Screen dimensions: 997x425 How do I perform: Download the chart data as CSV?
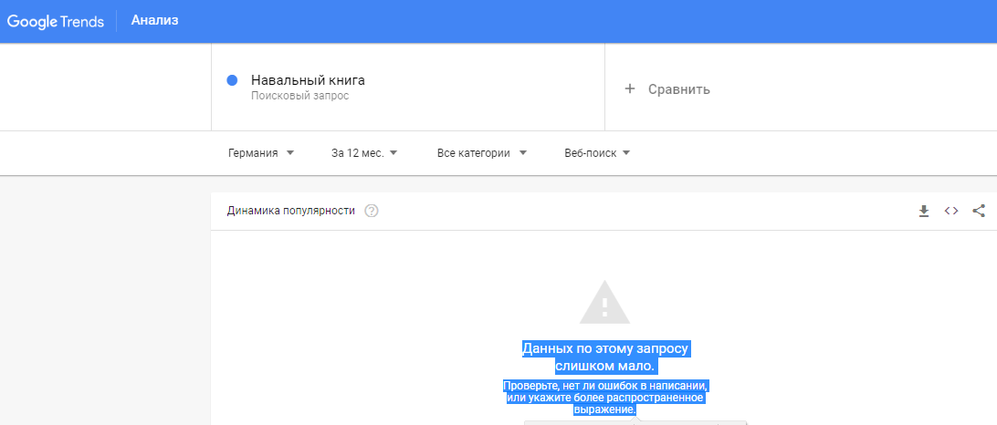(x=924, y=211)
